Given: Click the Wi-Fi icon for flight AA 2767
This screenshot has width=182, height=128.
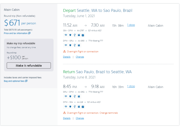Looking at the screenshot, I should 66,35.
